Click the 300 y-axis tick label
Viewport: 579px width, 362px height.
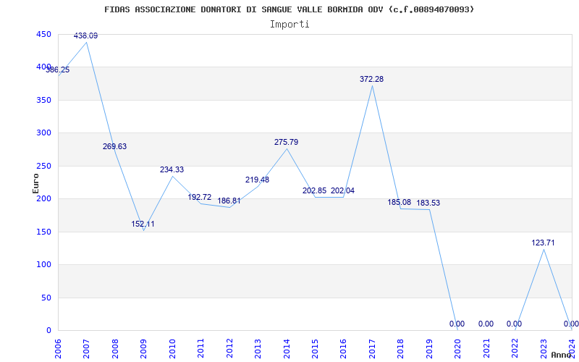point(43,133)
